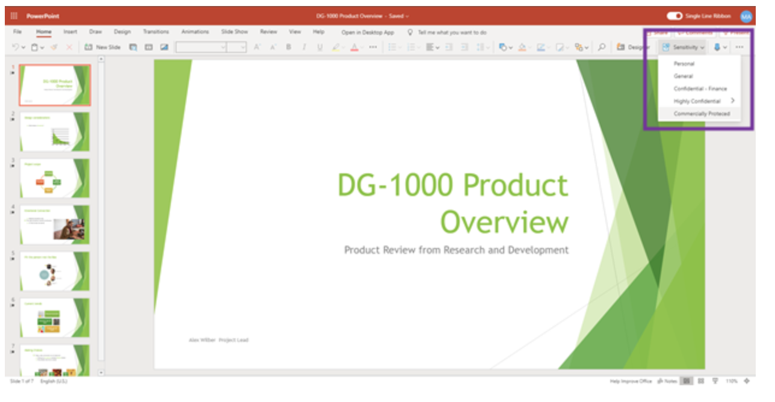Apply bulleted list formatting
Image resolution: width=775 pixels, height=402 pixels.
(x=393, y=46)
